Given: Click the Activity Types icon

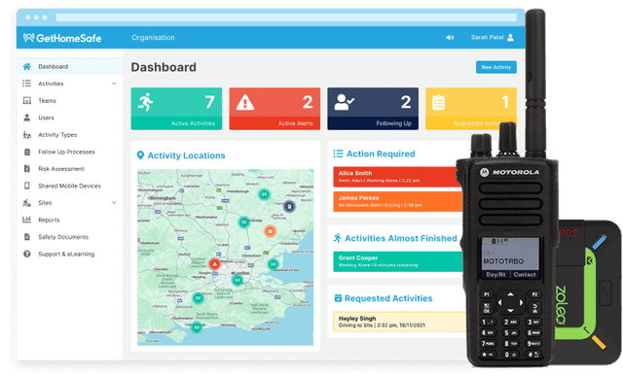Looking at the screenshot, I should pos(26,135).
